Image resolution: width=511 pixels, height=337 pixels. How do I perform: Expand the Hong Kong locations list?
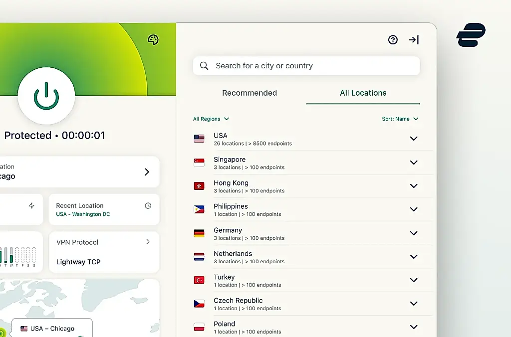414,186
